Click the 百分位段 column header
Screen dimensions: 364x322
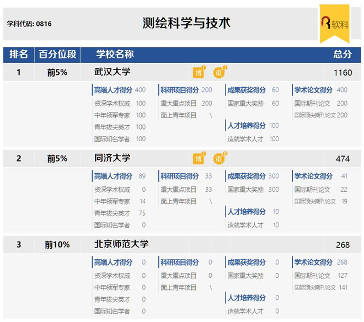point(57,55)
